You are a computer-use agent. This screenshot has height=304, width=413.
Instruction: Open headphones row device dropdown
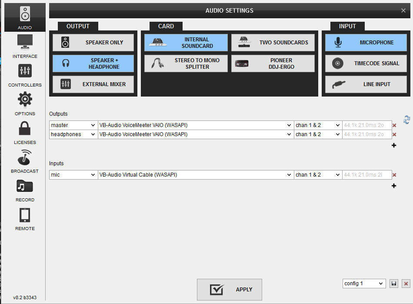[x=196, y=134]
